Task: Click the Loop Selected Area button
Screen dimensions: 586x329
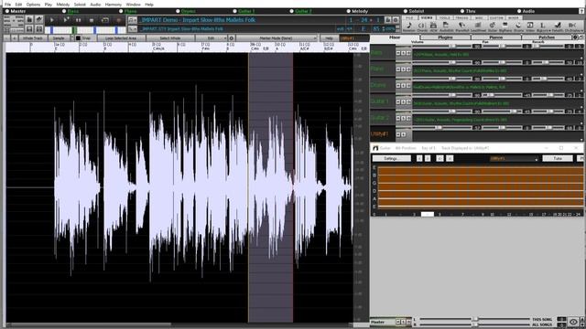Action: coord(121,38)
